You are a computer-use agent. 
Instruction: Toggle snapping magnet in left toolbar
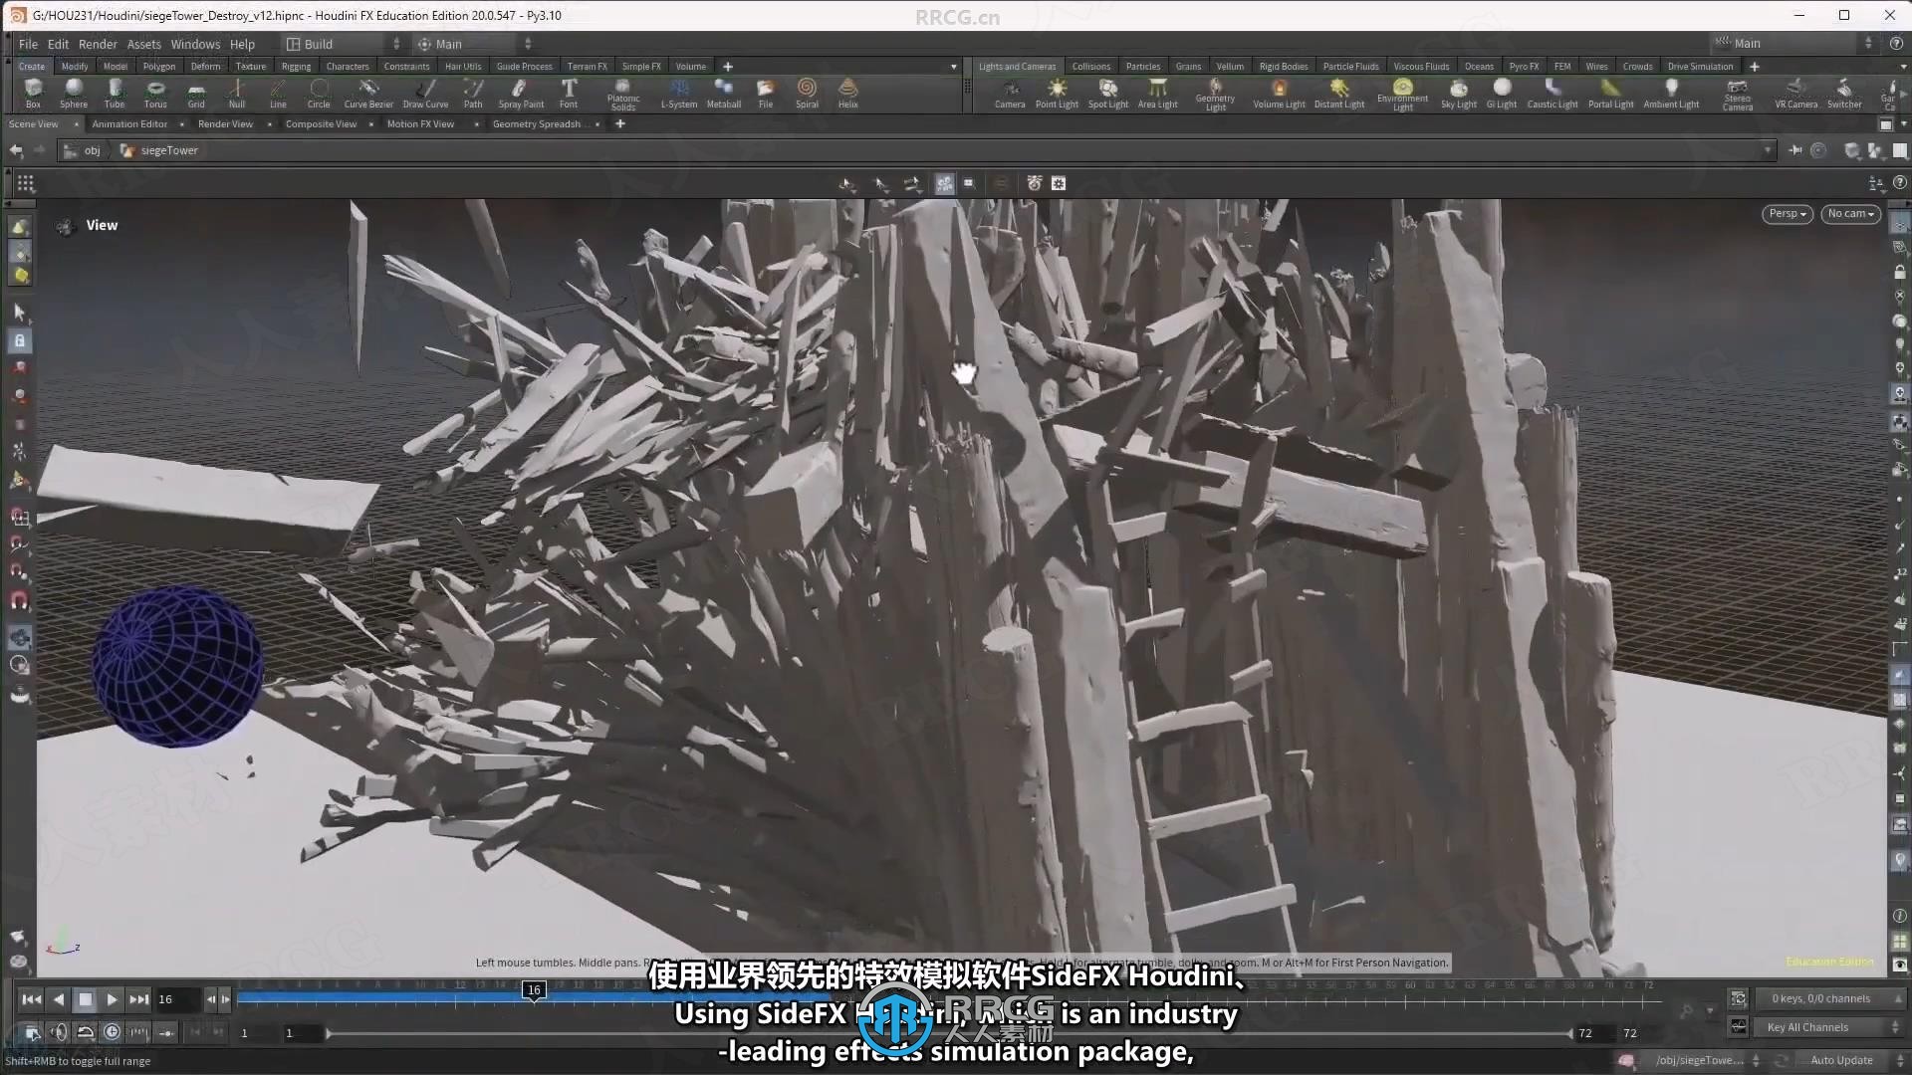point(19,600)
